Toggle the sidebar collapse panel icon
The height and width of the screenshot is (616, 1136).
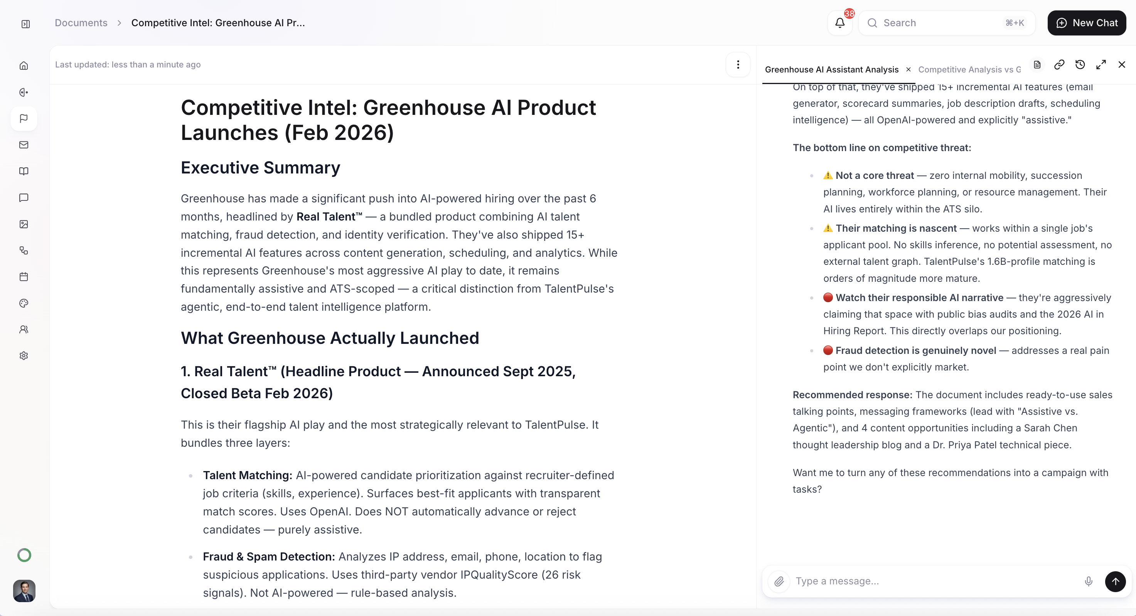(25, 24)
